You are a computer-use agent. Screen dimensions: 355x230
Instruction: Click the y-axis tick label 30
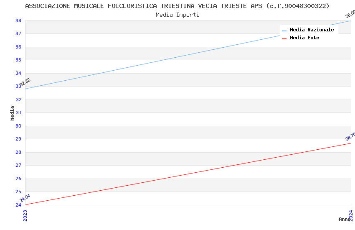point(18,126)
